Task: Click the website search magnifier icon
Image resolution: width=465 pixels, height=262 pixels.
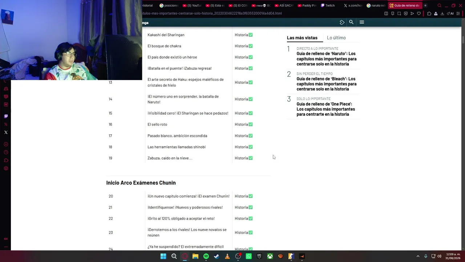Action: pyautogui.click(x=351, y=22)
